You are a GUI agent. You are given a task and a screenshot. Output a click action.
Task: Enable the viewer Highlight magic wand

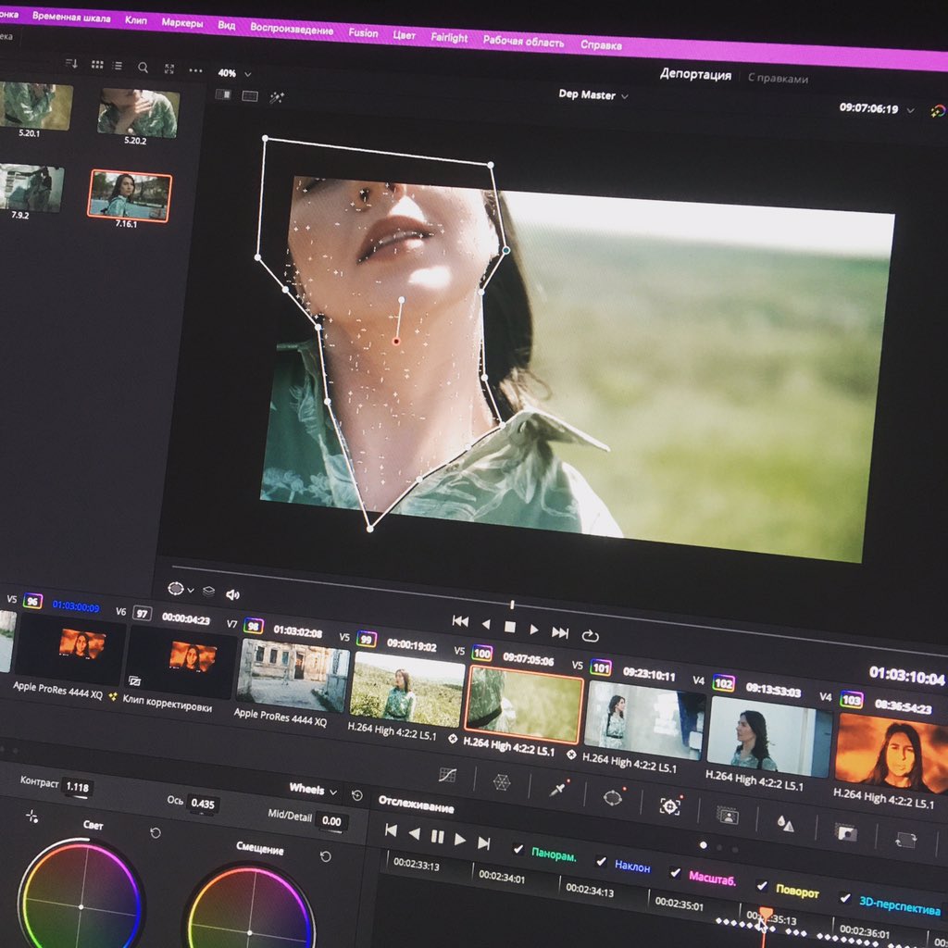277,96
